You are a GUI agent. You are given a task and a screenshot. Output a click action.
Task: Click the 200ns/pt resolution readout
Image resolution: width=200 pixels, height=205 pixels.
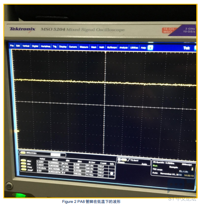[187, 164]
